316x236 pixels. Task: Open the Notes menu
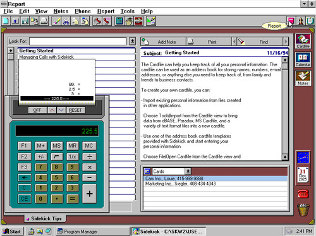click(61, 11)
